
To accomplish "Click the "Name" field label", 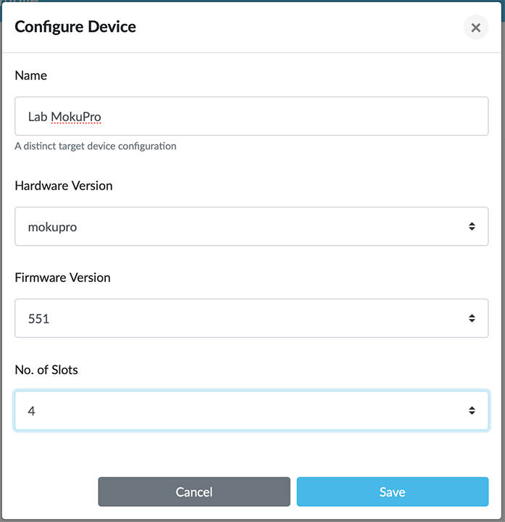I will [x=30, y=75].
